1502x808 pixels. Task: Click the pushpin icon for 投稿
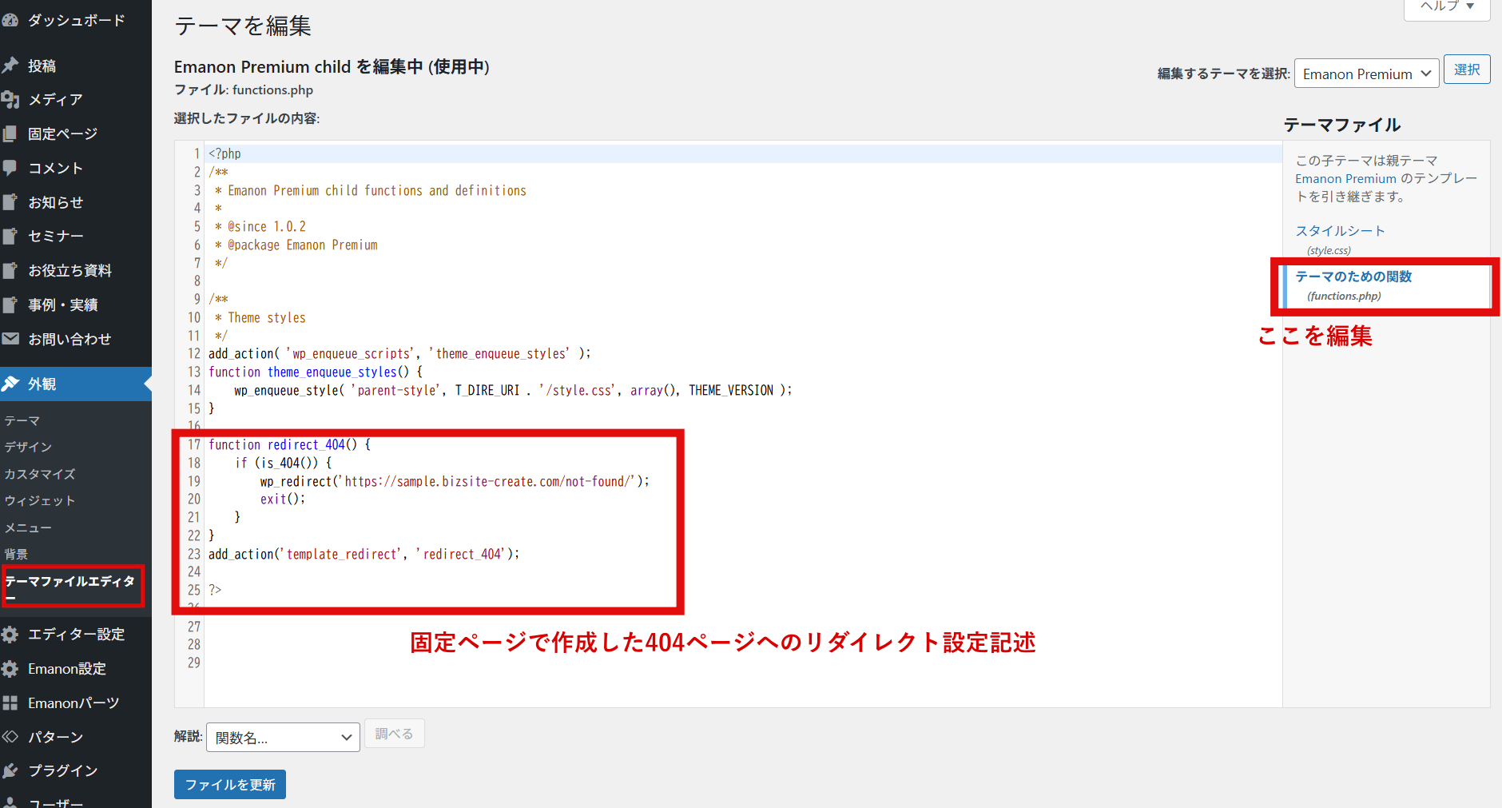[10, 66]
